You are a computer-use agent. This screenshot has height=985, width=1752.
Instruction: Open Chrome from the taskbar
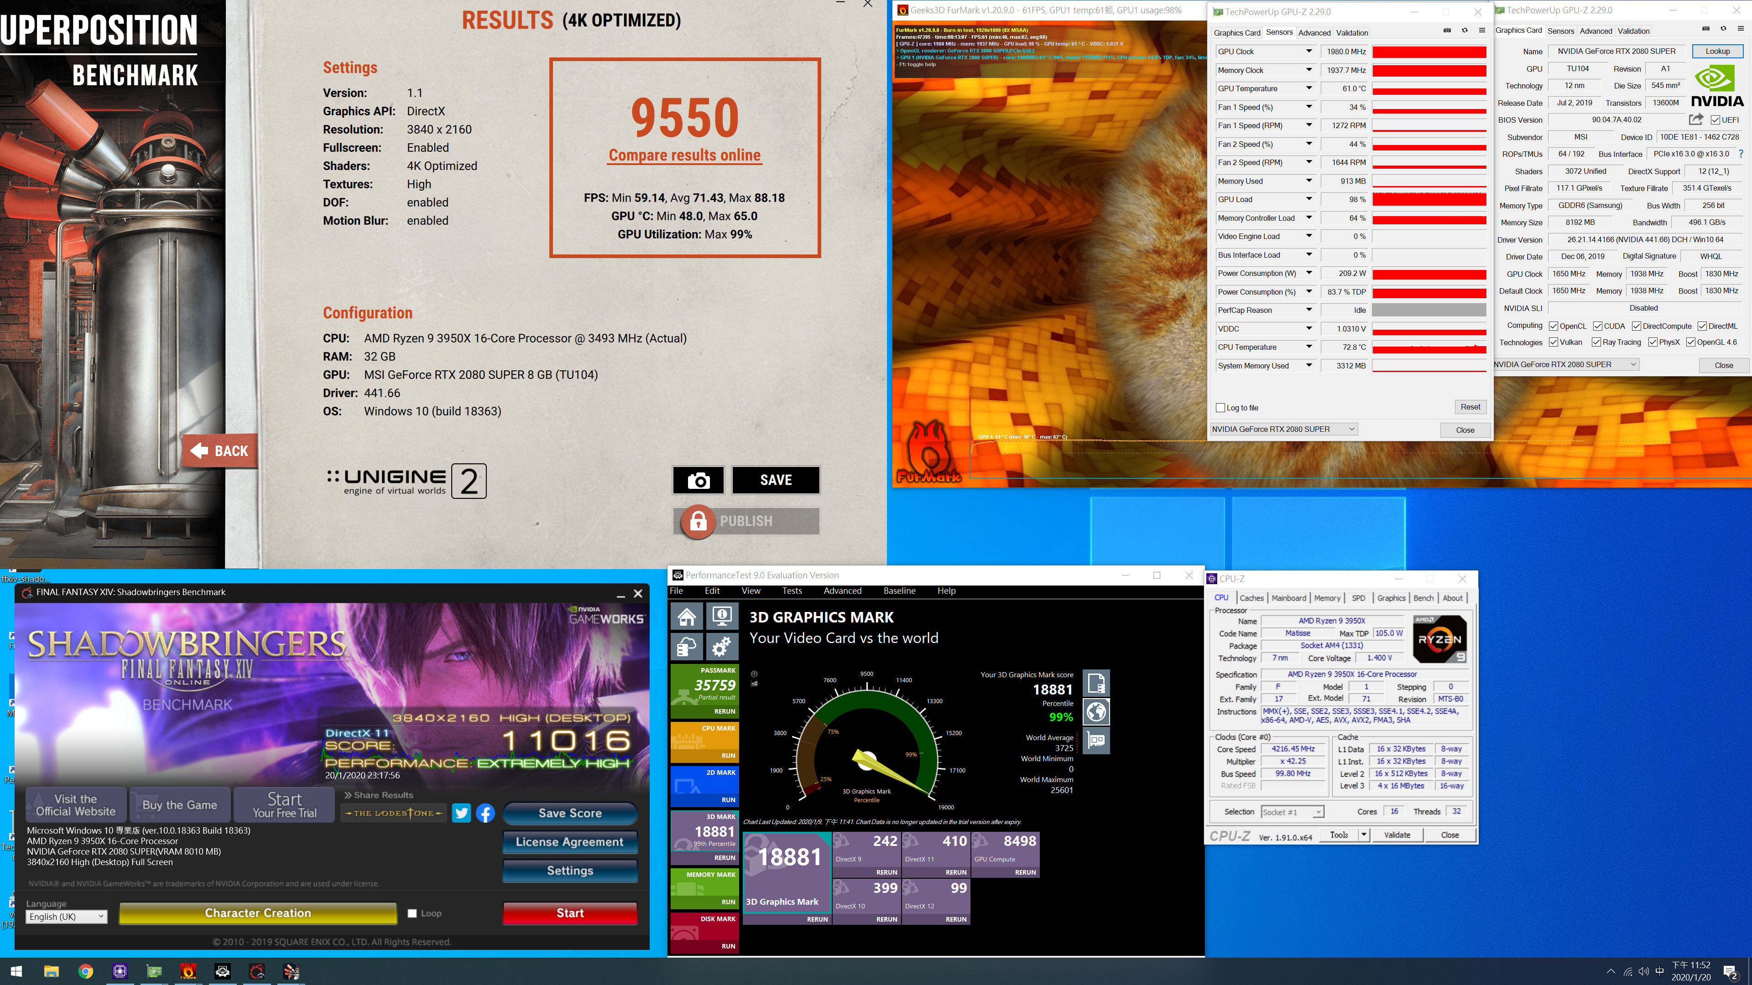click(x=86, y=971)
